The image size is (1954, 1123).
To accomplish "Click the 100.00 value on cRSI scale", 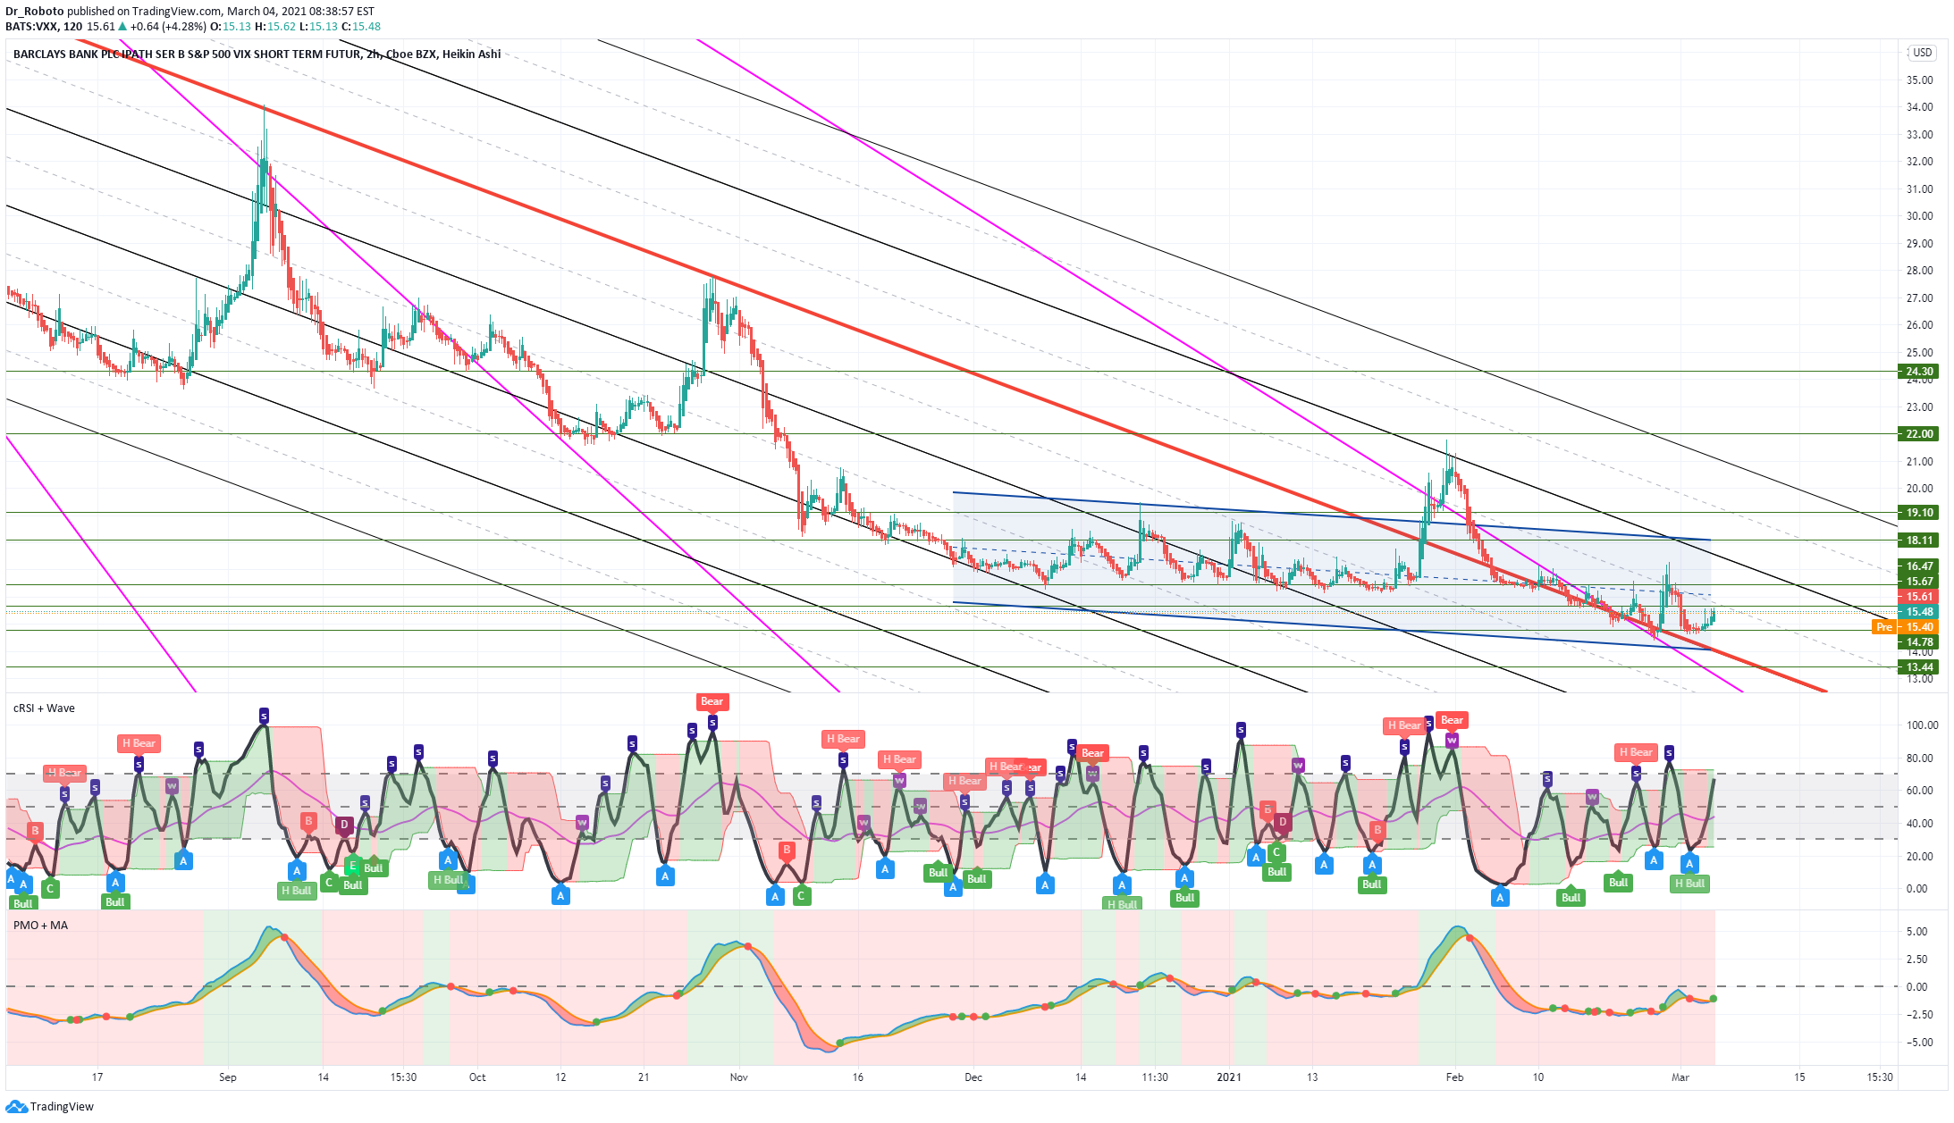I will (x=1923, y=725).
